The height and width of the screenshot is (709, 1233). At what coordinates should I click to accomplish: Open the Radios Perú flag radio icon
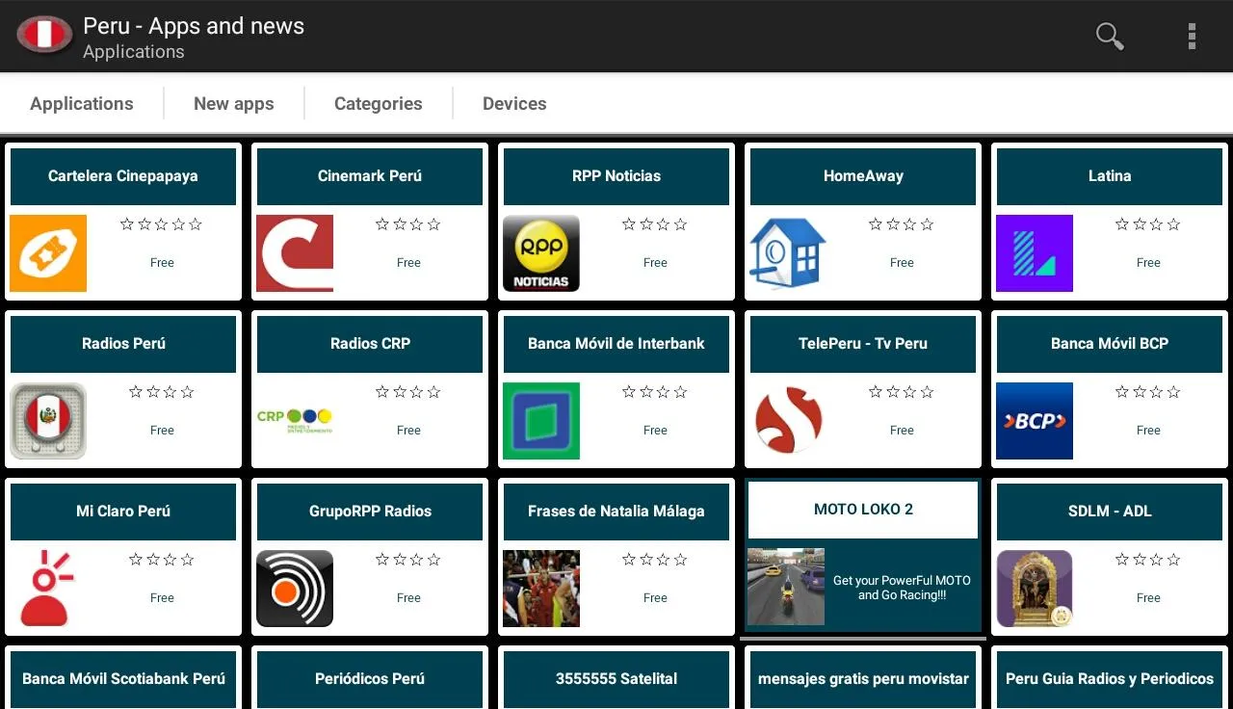tap(48, 421)
